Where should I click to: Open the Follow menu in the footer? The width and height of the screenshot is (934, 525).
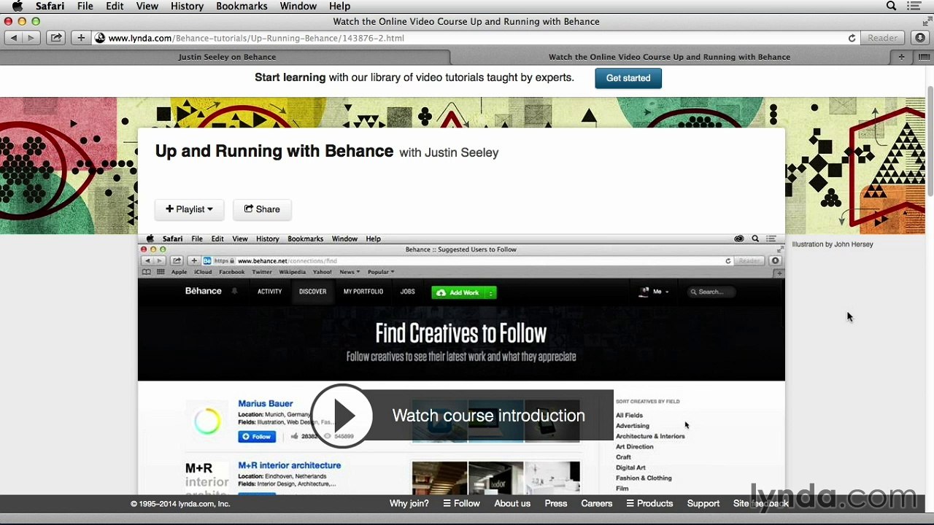pyautogui.click(x=461, y=503)
